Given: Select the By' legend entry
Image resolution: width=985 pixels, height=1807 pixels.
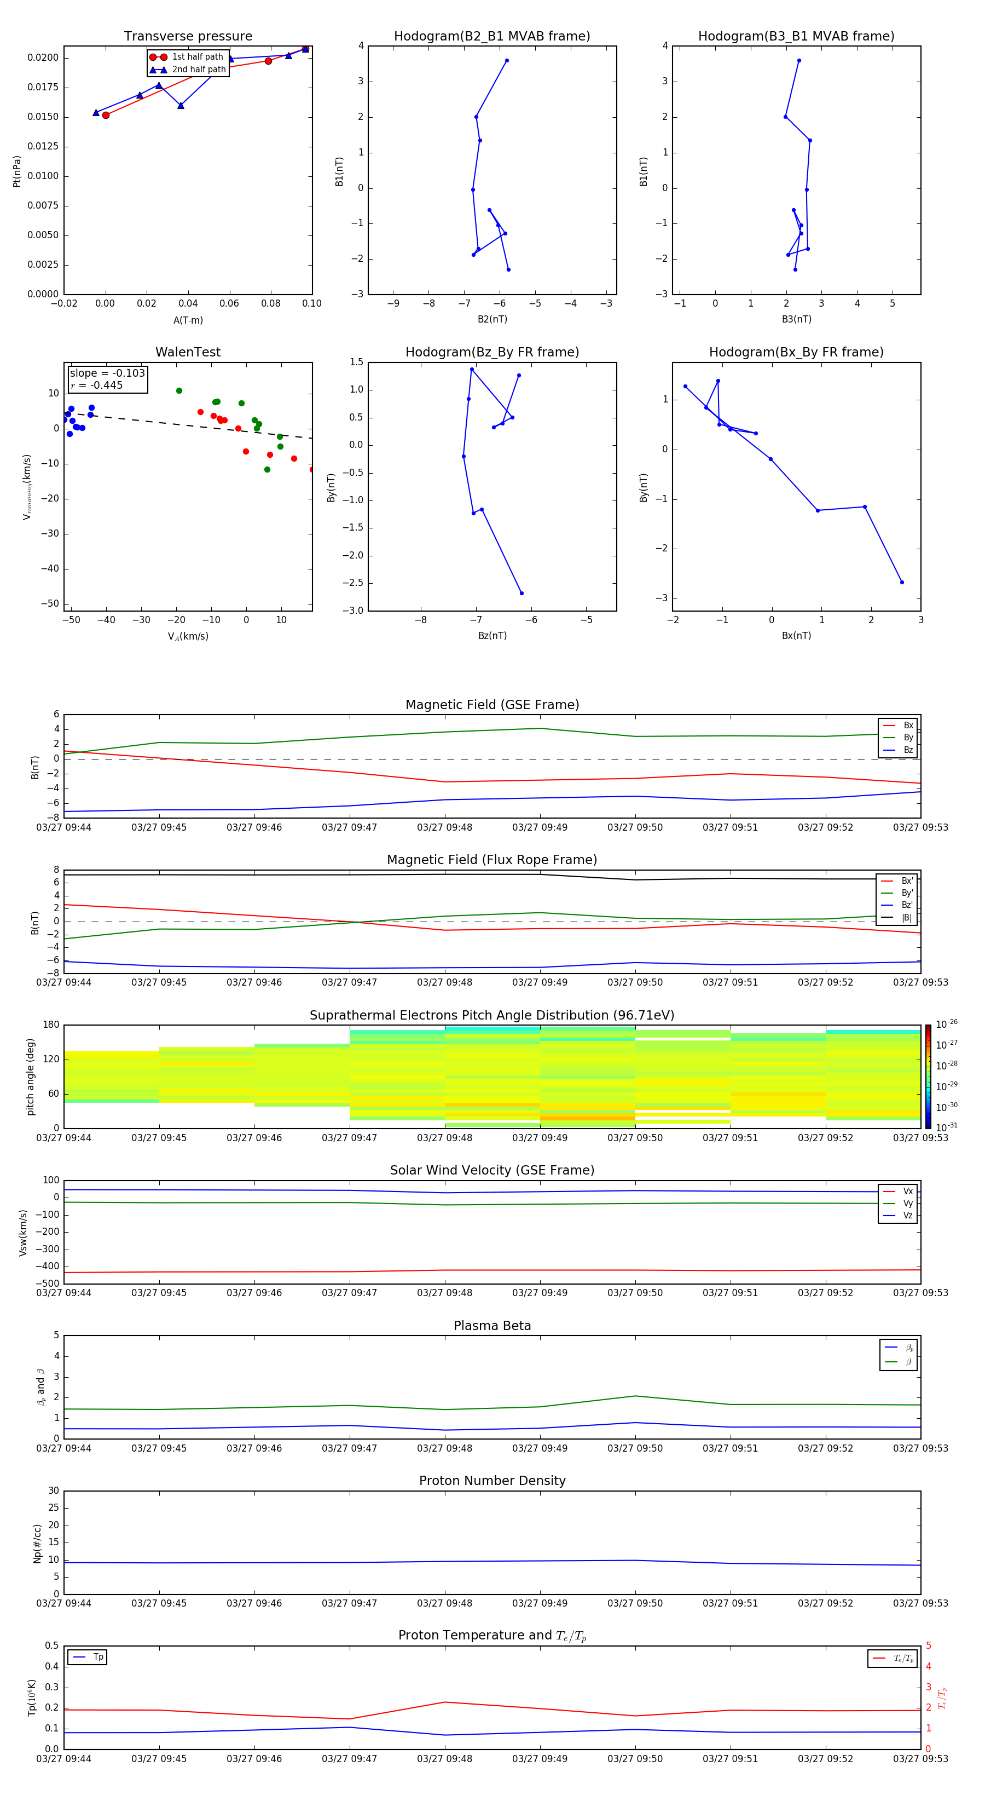Looking at the screenshot, I should (x=897, y=893).
